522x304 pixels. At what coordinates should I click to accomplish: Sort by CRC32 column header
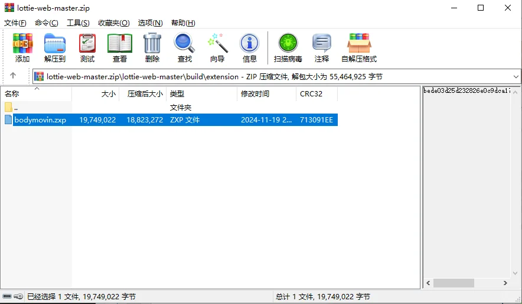[x=317, y=93]
